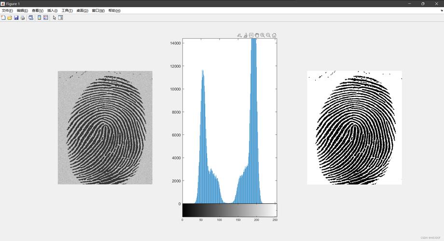Screen dimensions: 444x241
Task: Expand the 帮助(H) menu
Action: [114, 11]
